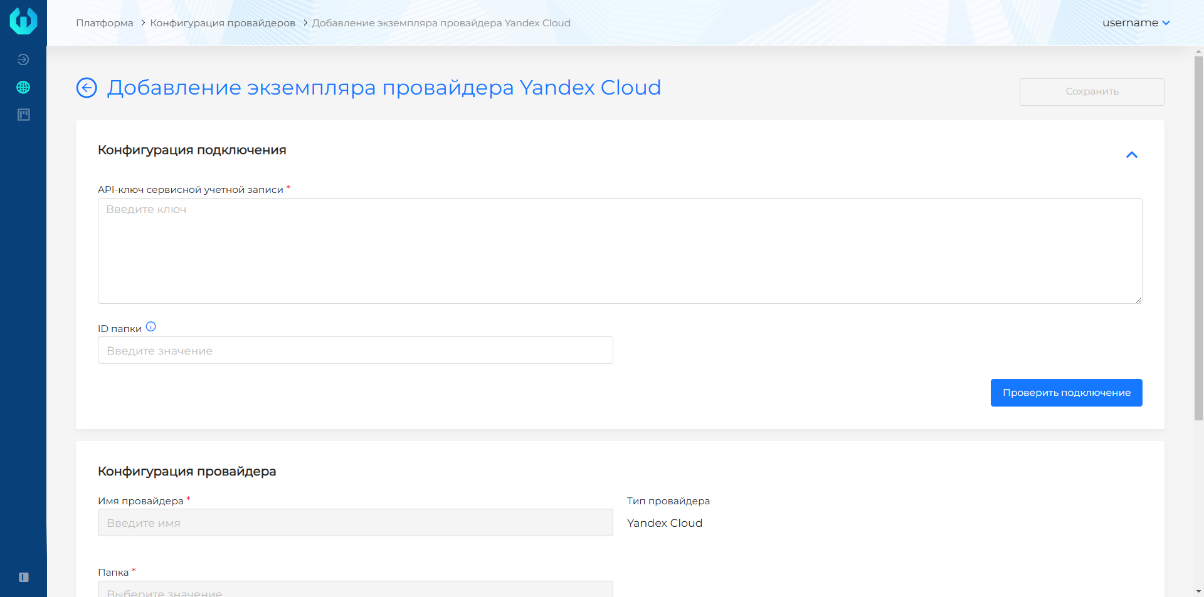Toggle the sidebar panel icon at bottom left
The height and width of the screenshot is (597, 1204).
pos(23,577)
